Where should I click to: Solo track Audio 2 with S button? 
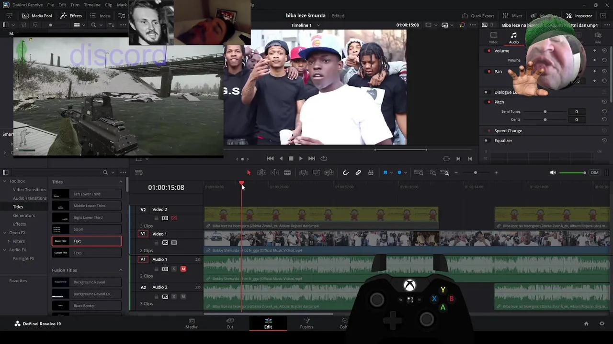(174, 297)
